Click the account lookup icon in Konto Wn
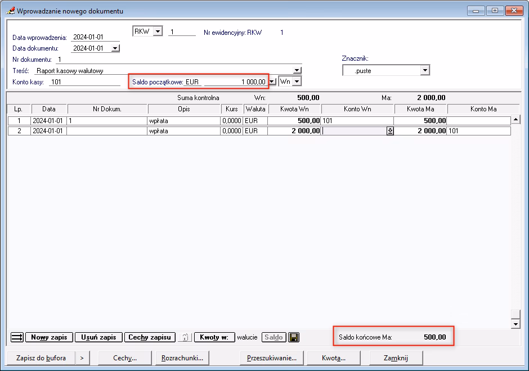 (x=389, y=131)
